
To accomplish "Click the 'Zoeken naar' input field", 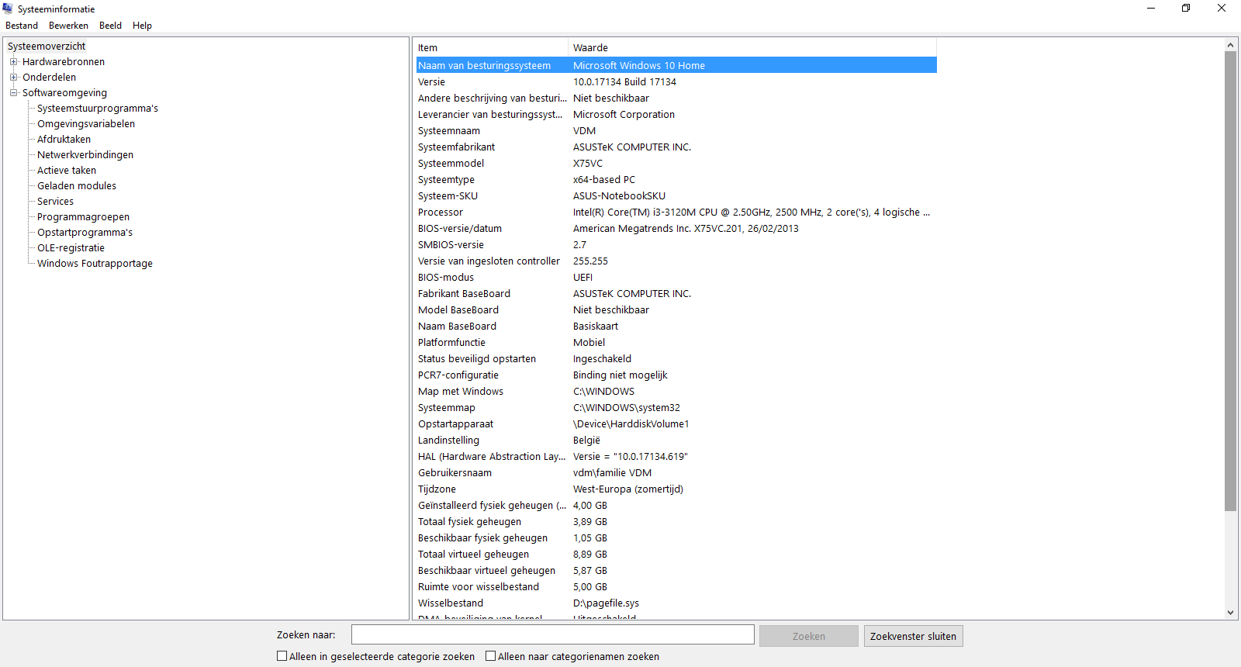I will point(552,634).
